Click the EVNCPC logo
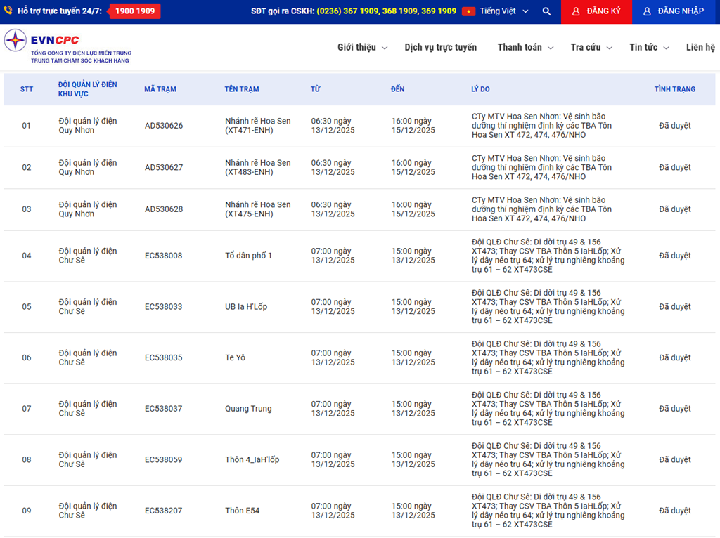 click(15, 41)
